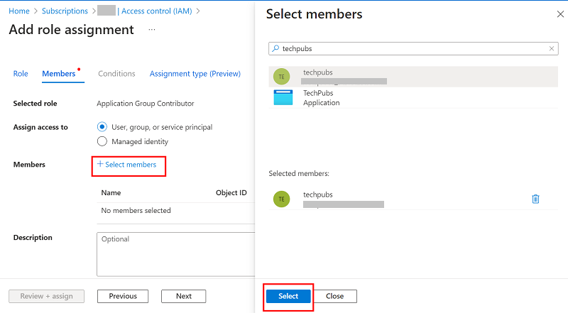This screenshot has height=313, width=568.
Task: Open the Conditions tab
Action: 116,74
